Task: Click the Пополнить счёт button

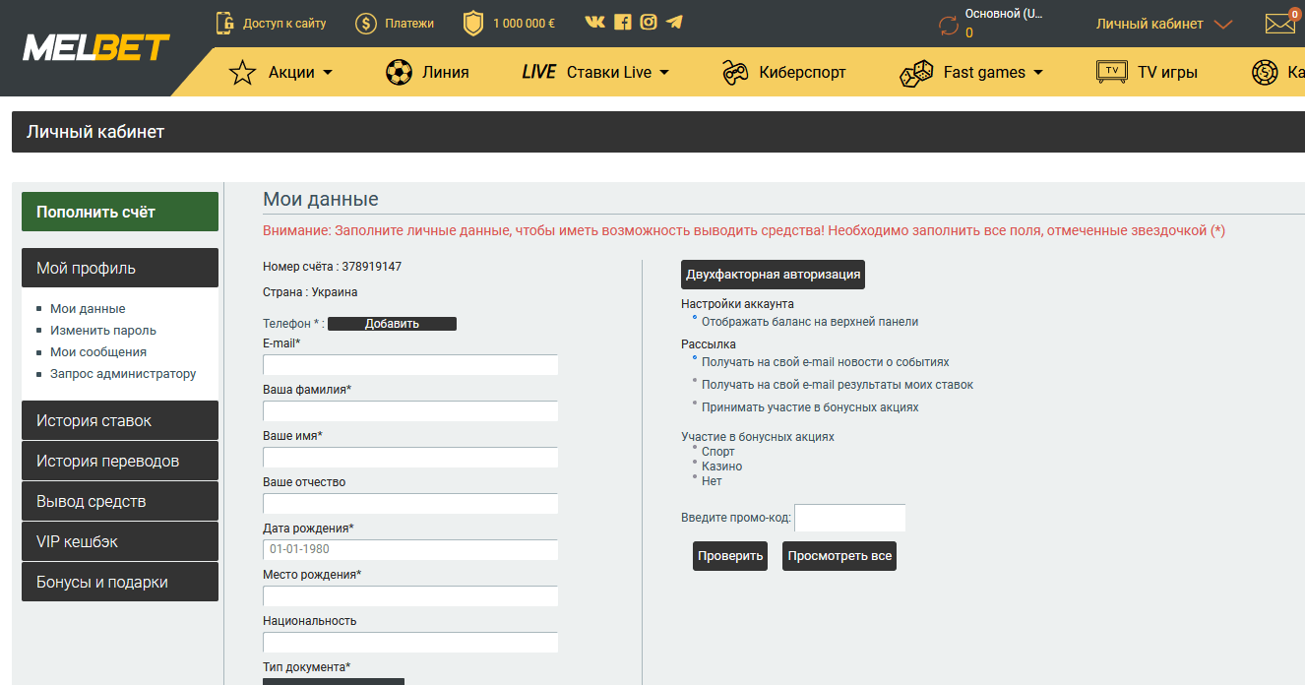Action: [120, 212]
